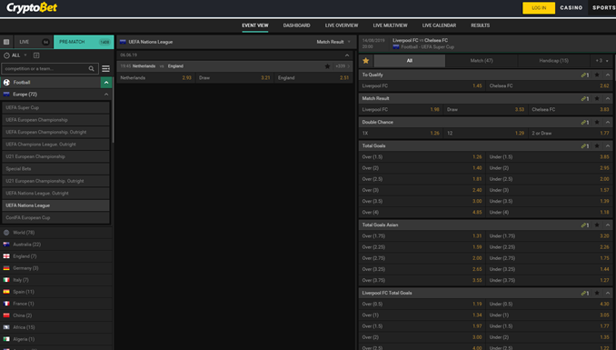
Task: Click the Football soccer ball icon
Action: (6, 82)
